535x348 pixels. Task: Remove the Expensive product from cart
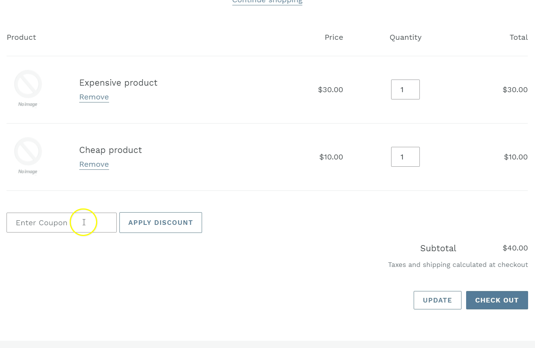point(94,97)
